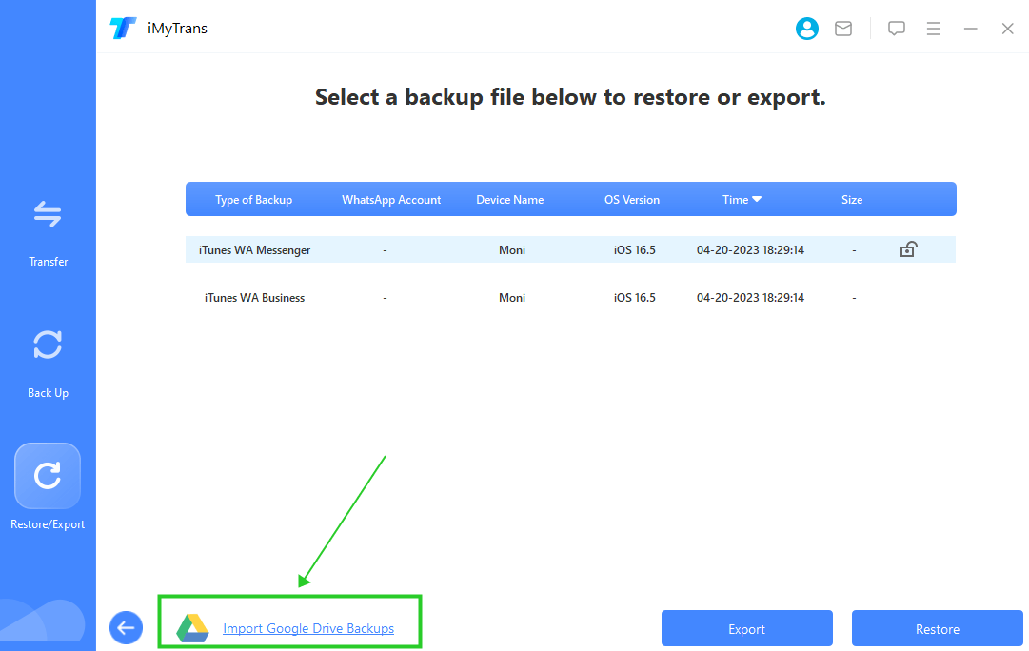
Task: Click the Back Up label in sidebar
Action: 48,392
